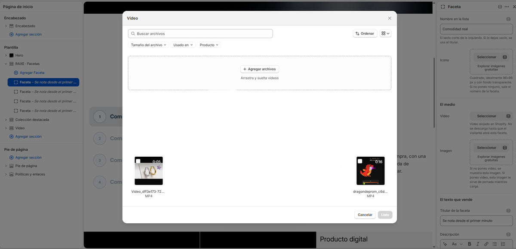Click Seleccionar for the Icono setting
Screen dimensions: 516x249
coord(487,57)
